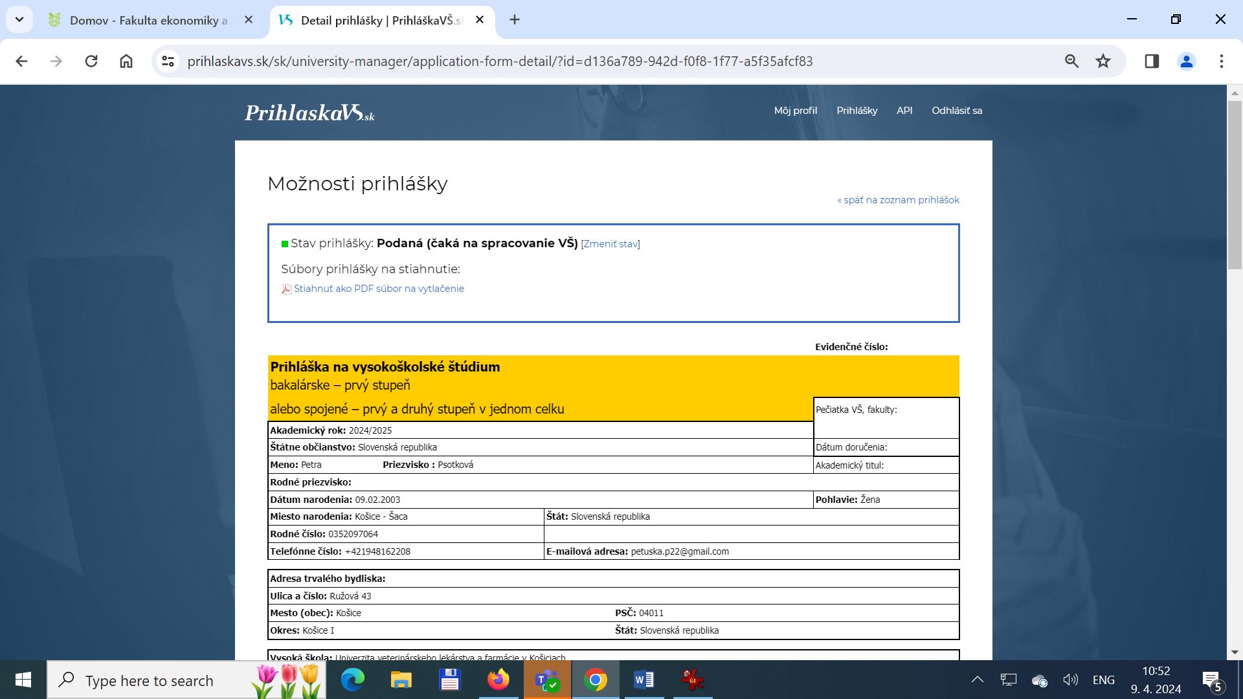The width and height of the screenshot is (1243, 699).
Task: Open Chrome profile avatar icon
Action: pos(1186,61)
